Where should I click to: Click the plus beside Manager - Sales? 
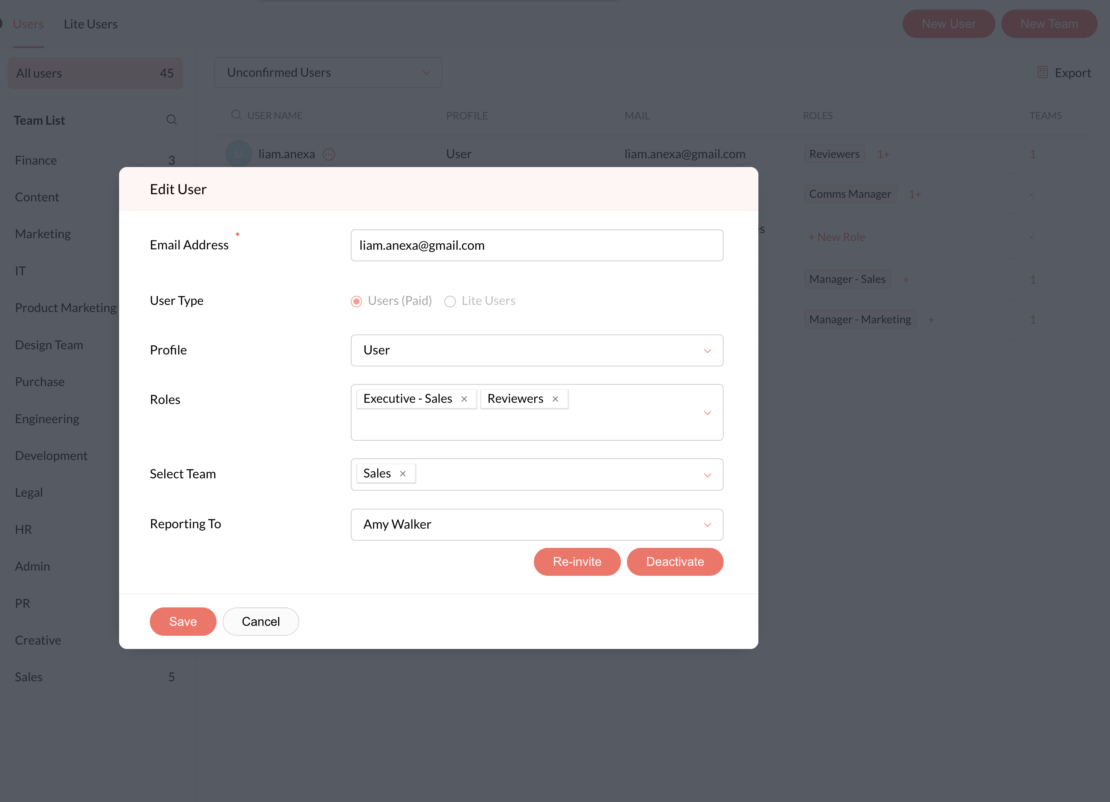(x=905, y=279)
